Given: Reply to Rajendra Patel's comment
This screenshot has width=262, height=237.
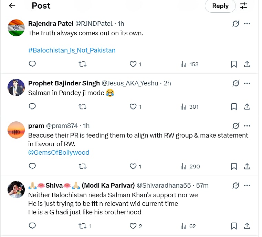Looking at the screenshot, I should pyautogui.click(x=32, y=64).
